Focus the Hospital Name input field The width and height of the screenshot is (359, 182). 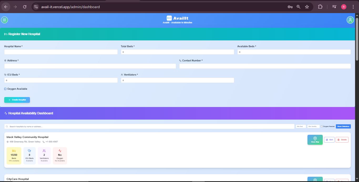[x=61, y=52]
